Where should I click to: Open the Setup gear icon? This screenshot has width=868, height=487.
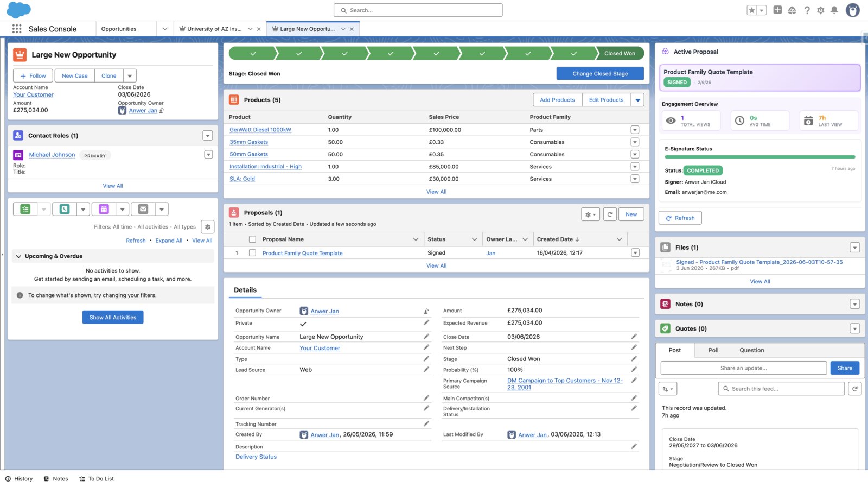tap(820, 10)
